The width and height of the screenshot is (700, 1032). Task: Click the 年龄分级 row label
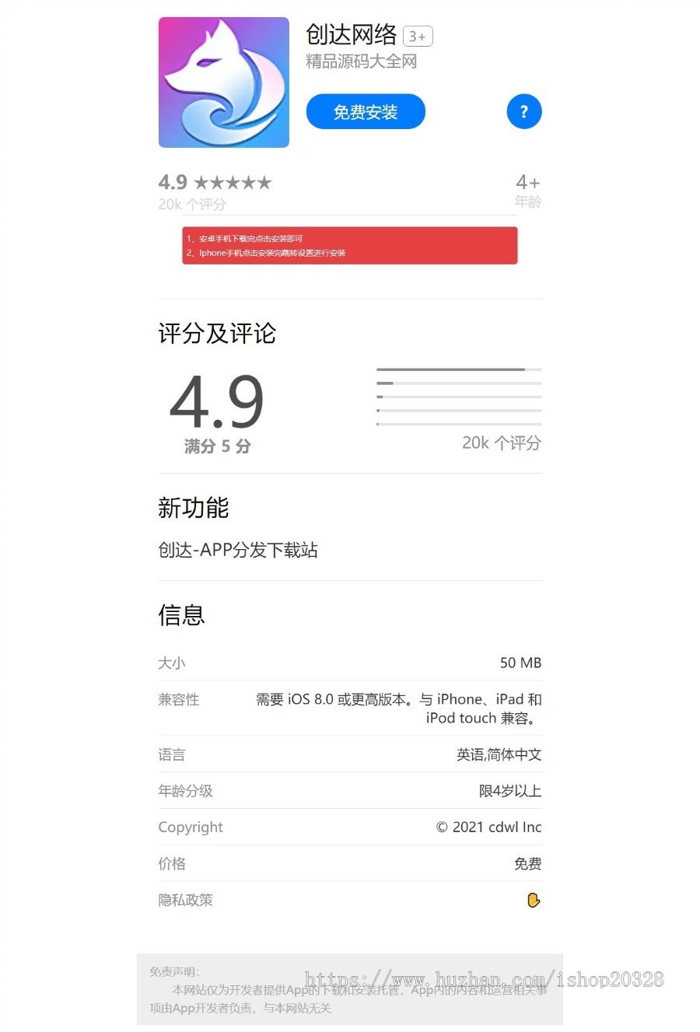pyautogui.click(x=186, y=791)
